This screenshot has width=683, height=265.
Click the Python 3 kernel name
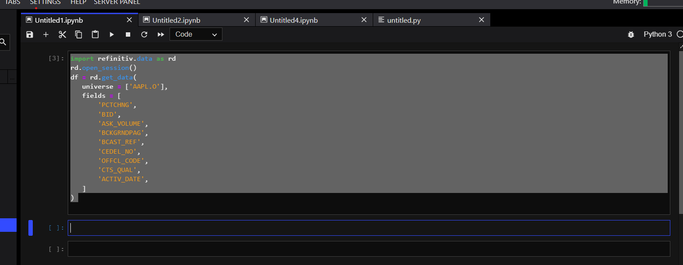click(658, 34)
